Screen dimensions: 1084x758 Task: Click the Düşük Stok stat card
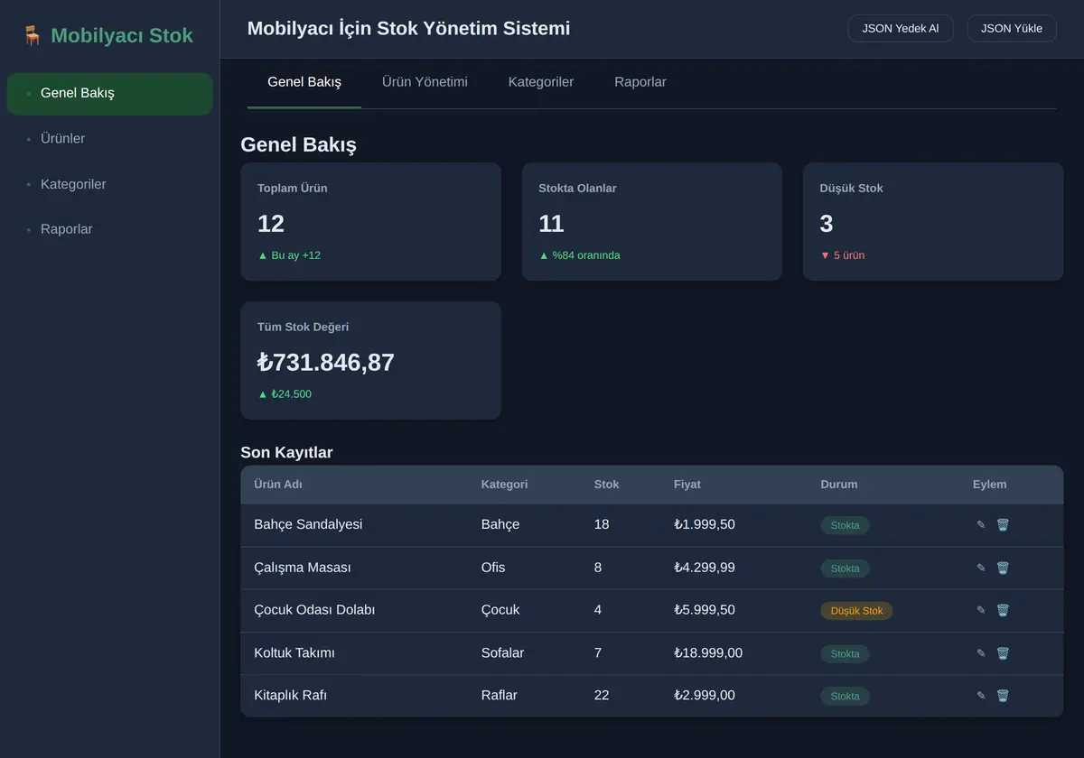coord(933,222)
